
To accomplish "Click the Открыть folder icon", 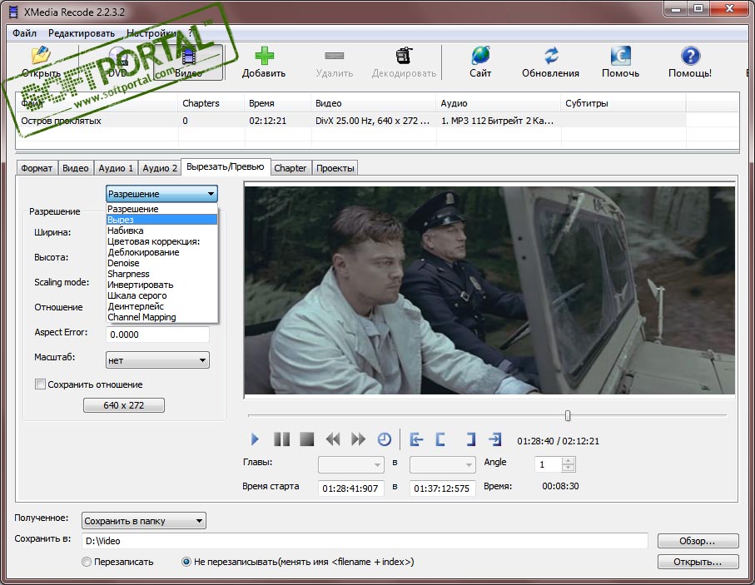I will (x=41, y=56).
